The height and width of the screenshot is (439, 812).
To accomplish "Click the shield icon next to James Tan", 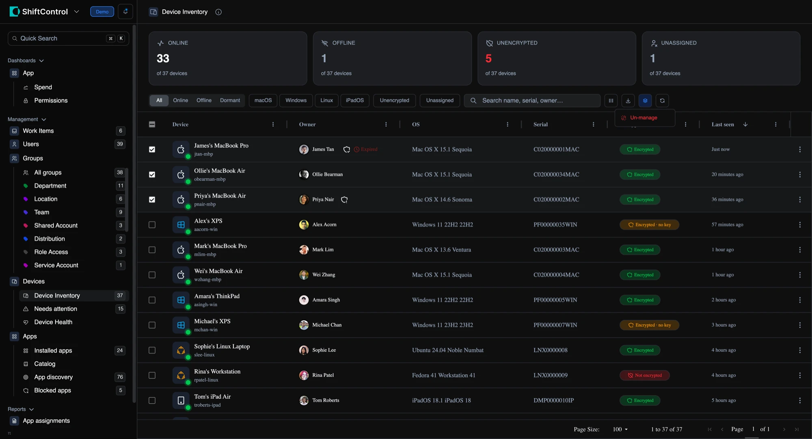I will point(347,150).
